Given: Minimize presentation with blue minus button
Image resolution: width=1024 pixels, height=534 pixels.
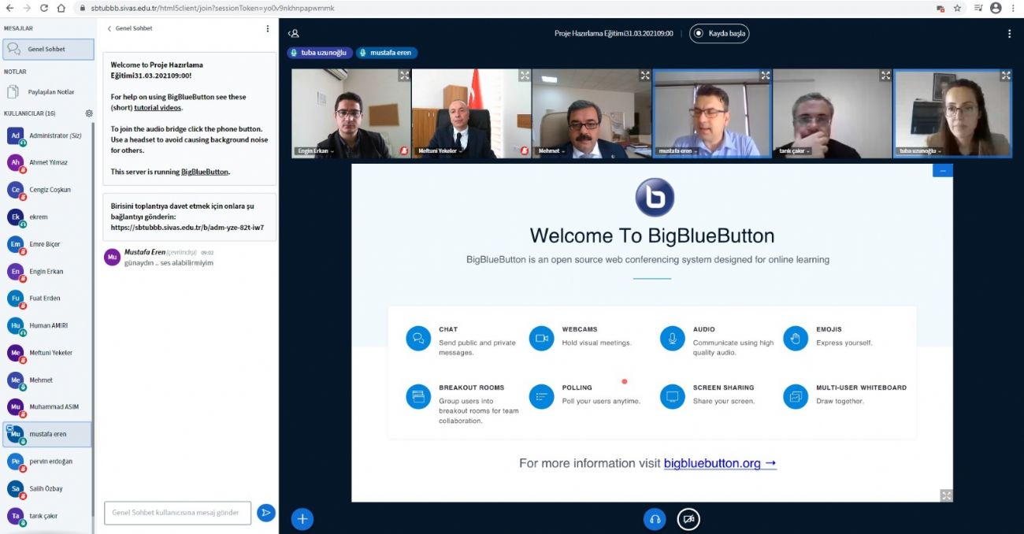Looking at the screenshot, I should coord(942,170).
